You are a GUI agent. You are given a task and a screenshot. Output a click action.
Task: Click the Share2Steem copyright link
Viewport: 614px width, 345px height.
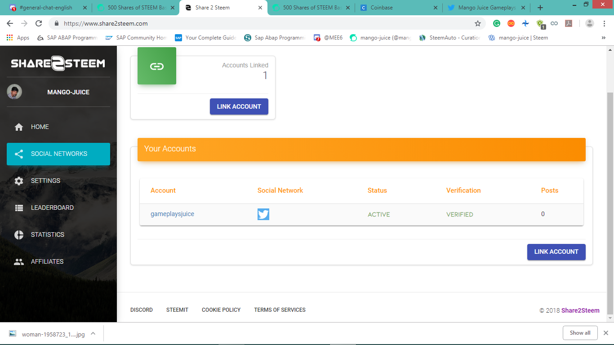tap(580, 310)
